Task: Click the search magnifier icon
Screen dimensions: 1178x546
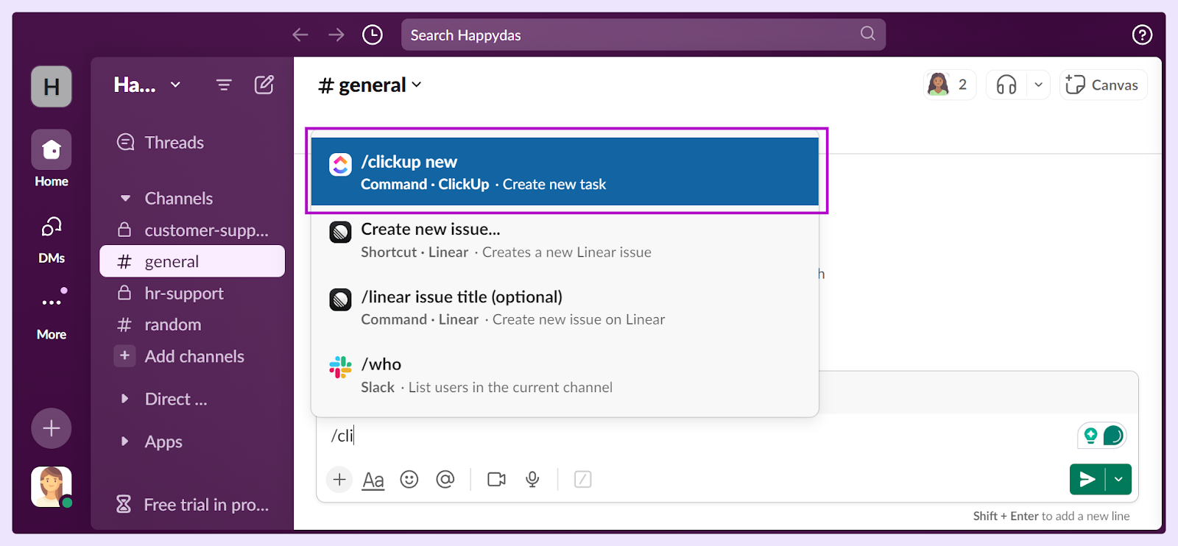Action: [x=868, y=34]
